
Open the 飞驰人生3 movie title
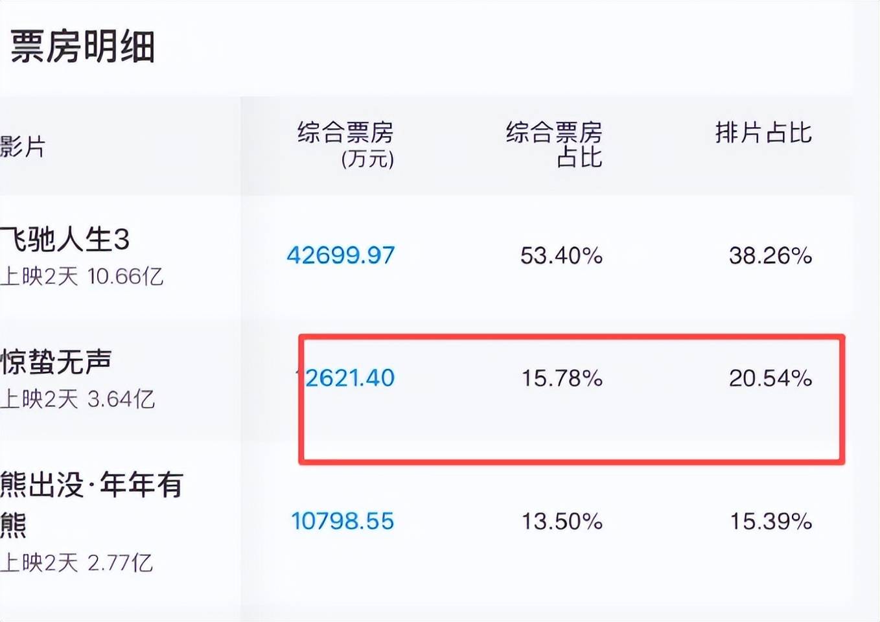coord(65,239)
